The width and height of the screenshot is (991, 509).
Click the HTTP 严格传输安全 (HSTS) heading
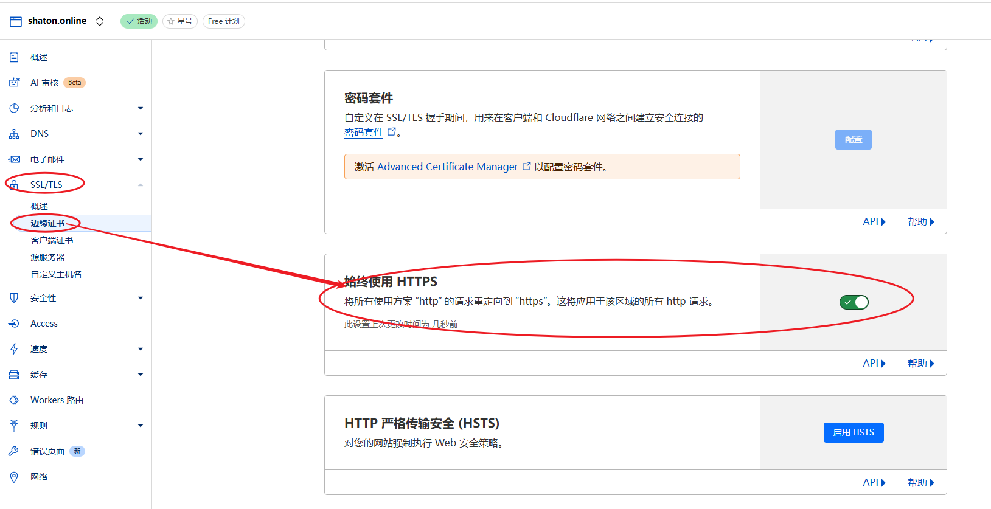(x=422, y=423)
